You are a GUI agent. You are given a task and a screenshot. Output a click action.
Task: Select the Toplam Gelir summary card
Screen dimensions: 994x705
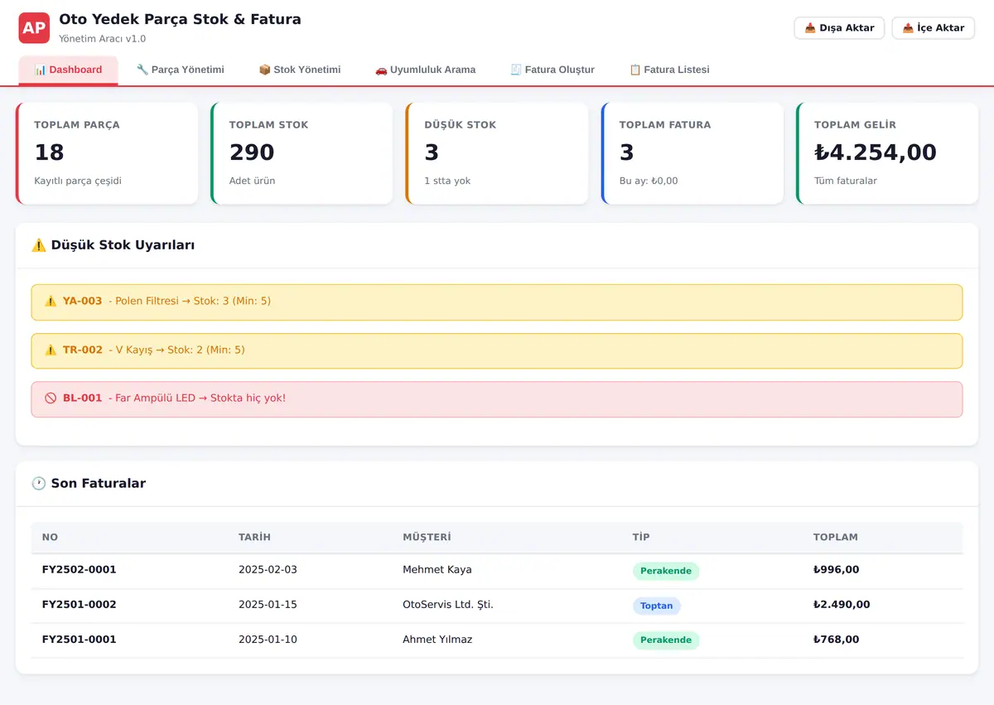887,153
